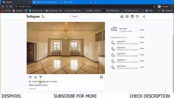This screenshot has height=98, width=174.
Task: Click the browser back arrow
Action: tap(3, 7)
